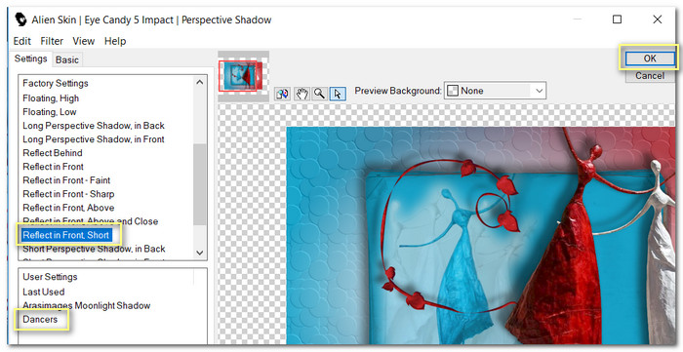Screen dimensions: 683x352
Task: Select the Factory Settings heading
Action: [x=56, y=83]
